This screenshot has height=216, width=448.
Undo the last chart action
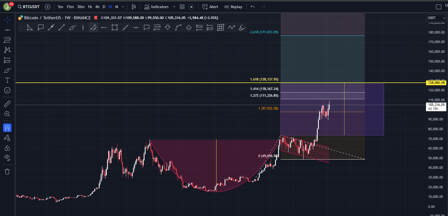point(253,7)
